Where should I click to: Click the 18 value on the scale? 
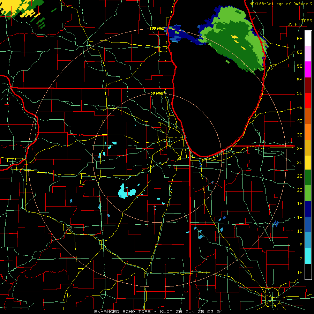(x=300, y=204)
